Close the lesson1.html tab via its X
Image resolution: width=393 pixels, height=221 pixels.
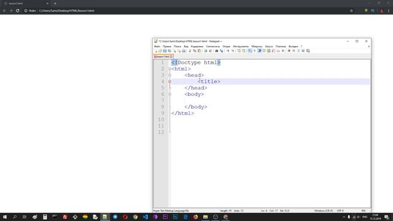tap(171, 56)
